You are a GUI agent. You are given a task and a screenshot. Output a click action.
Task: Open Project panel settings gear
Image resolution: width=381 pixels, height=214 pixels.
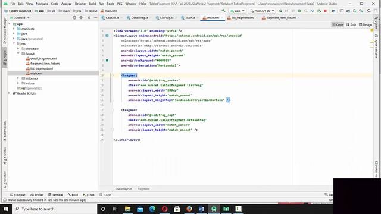click(89, 18)
